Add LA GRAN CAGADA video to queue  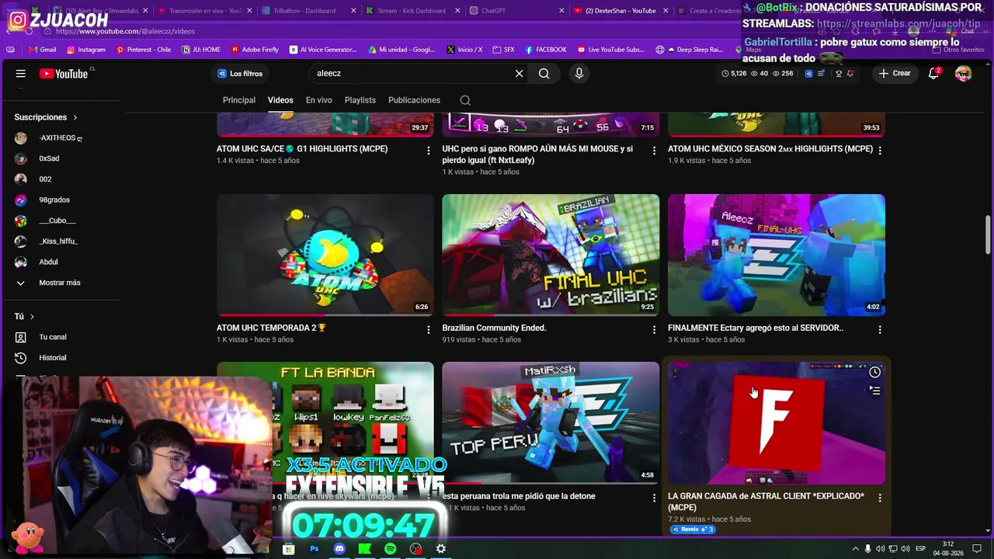click(874, 391)
